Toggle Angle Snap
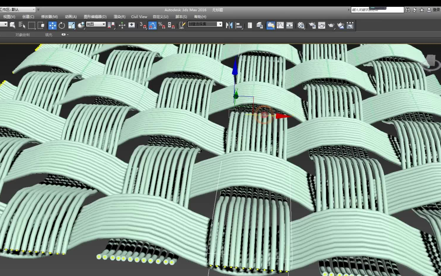This screenshot has height=276, width=441. [152, 25]
